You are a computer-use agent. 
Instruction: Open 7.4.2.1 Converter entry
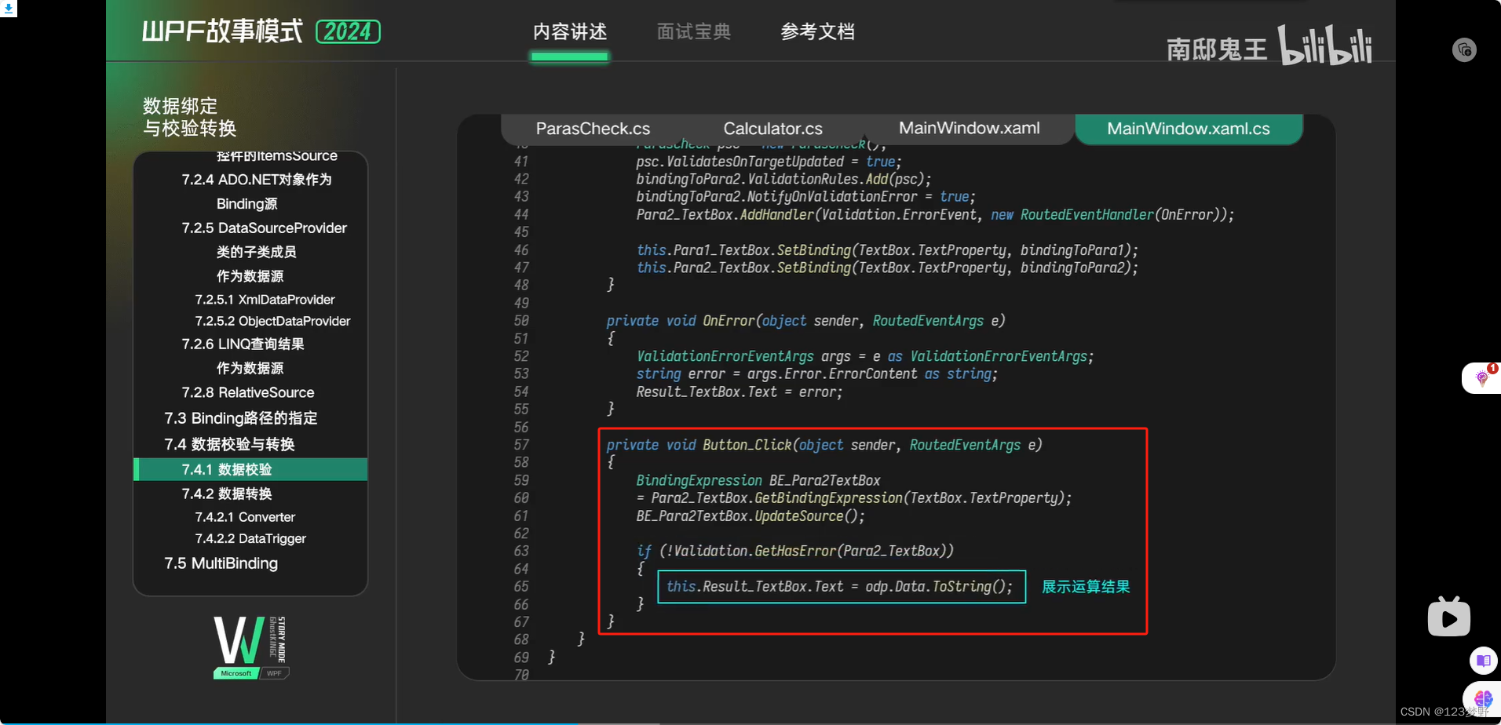245,517
